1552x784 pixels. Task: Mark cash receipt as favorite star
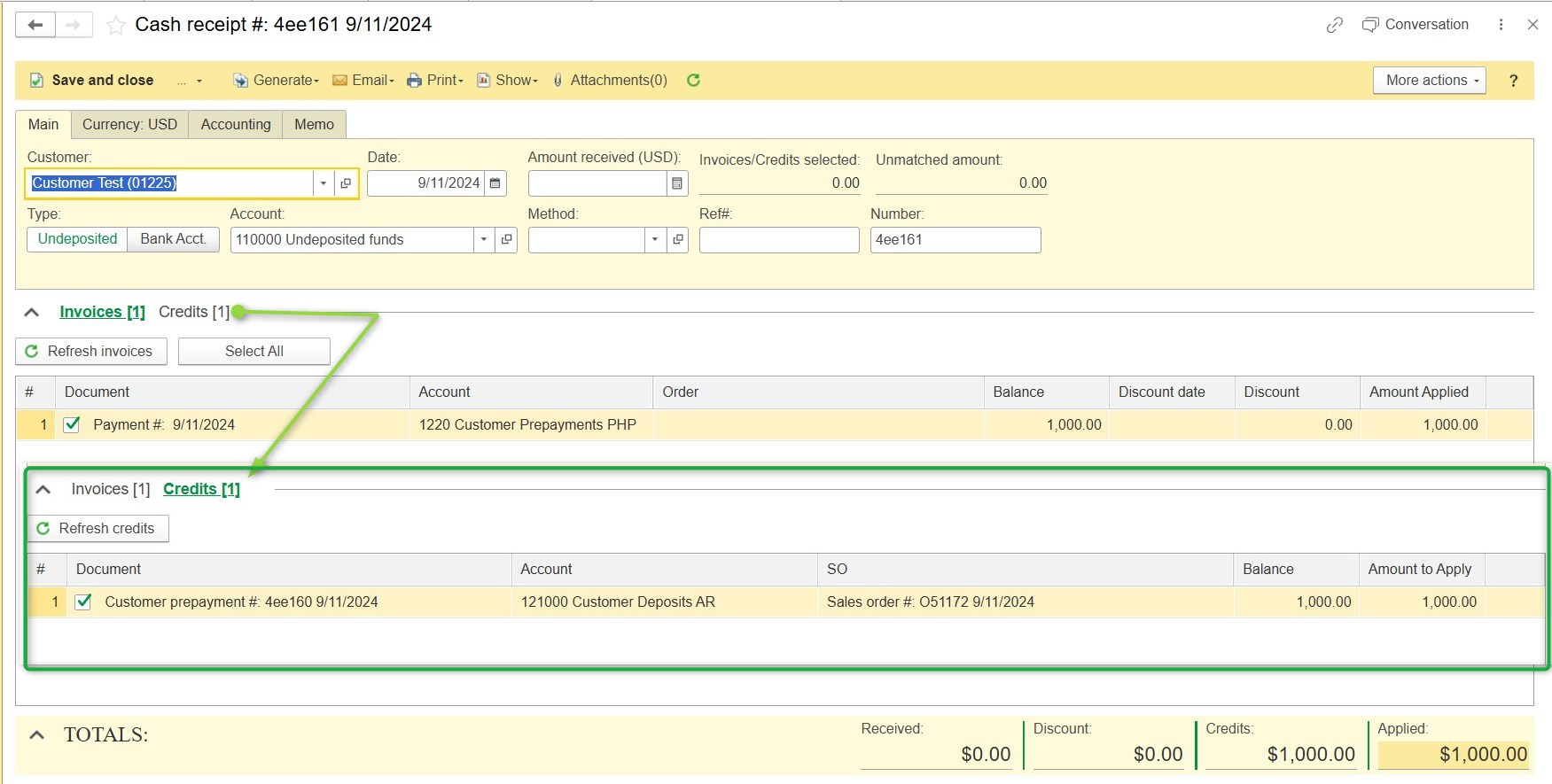point(115,25)
